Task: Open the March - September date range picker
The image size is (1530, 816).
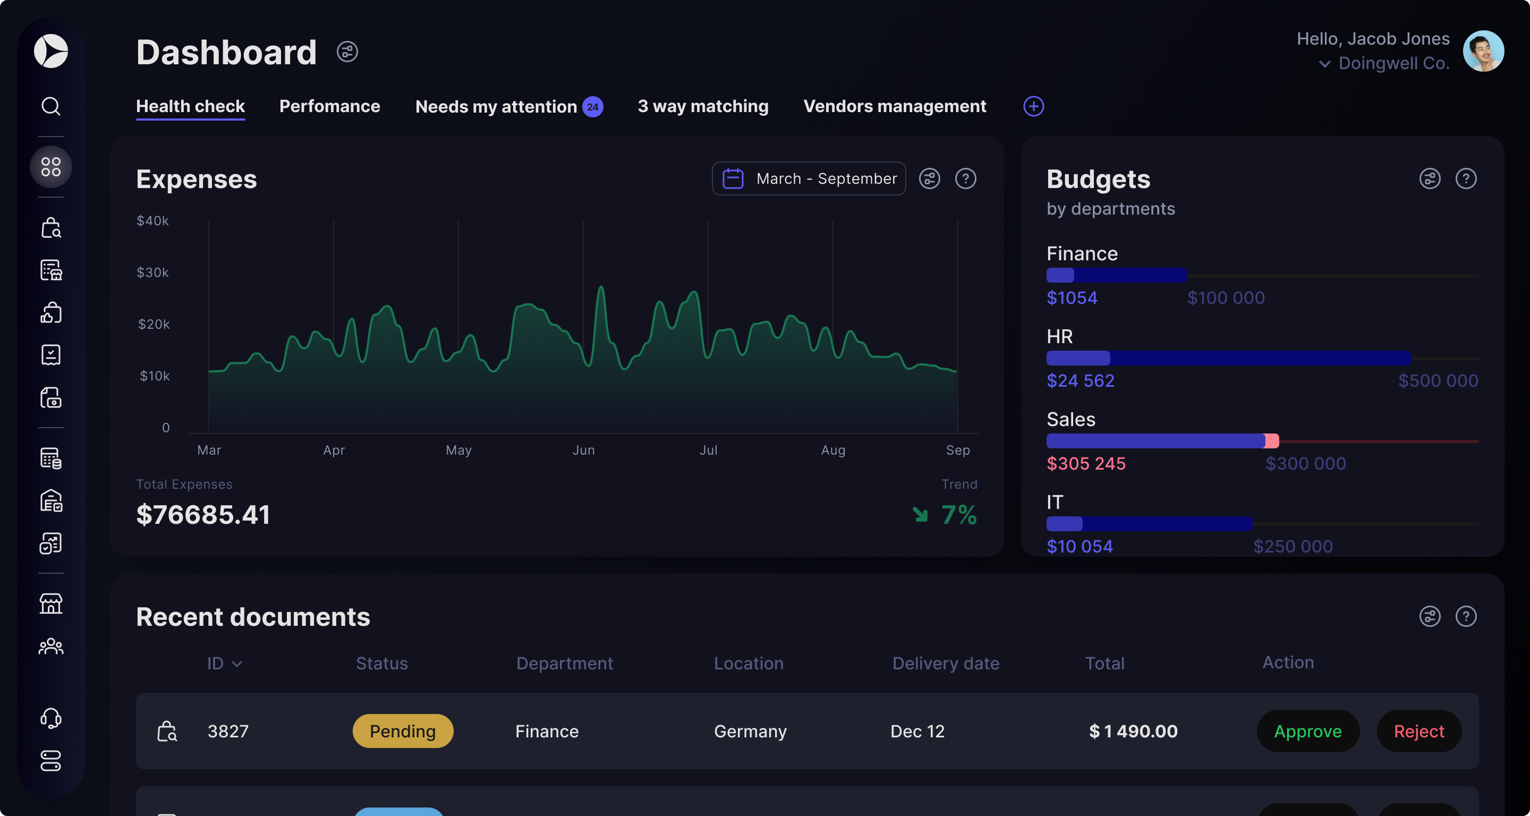Action: pyautogui.click(x=809, y=178)
